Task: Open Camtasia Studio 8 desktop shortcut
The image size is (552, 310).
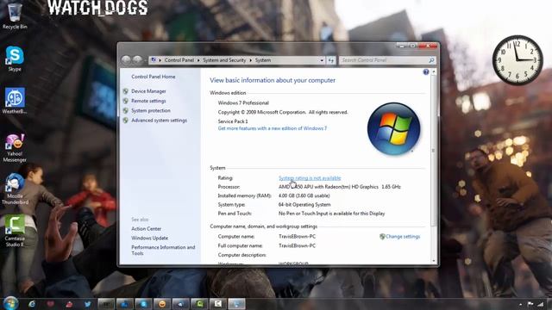Action: click(15, 230)
